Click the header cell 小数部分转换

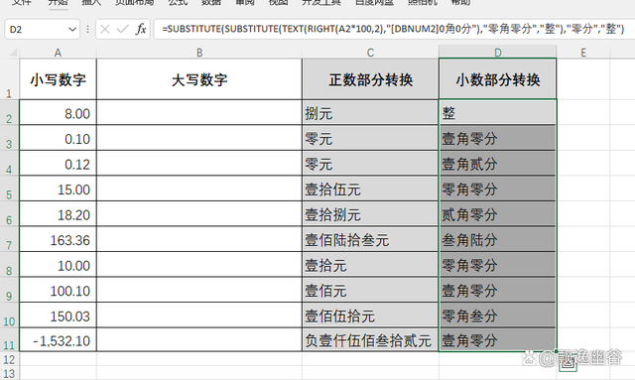click(x=498, y=79)
